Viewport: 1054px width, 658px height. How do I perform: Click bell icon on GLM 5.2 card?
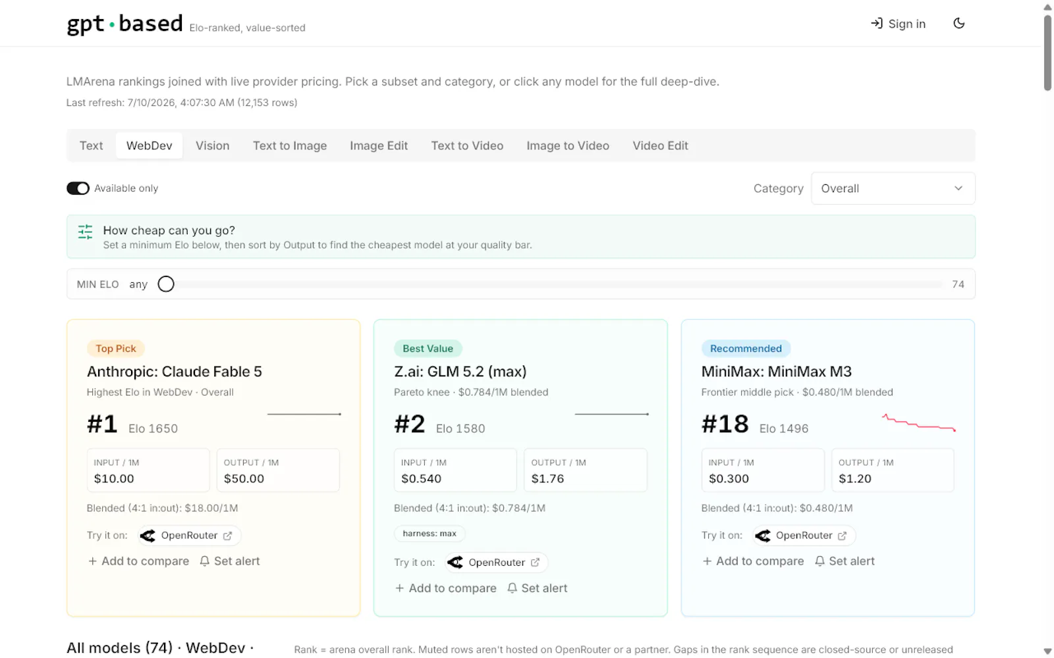[x=512, y=588]
